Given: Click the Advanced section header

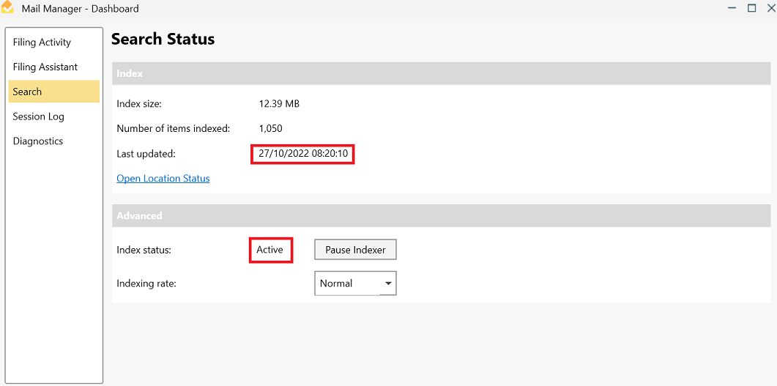Looking at the screenshot, I should click(x=139, y=216).
